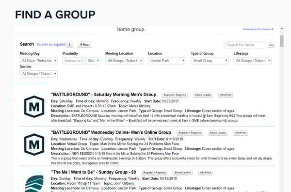The image size is (291, 192).
Task: Click the M hexagon logo of Wednesday Online group
Action: point(34,144)
